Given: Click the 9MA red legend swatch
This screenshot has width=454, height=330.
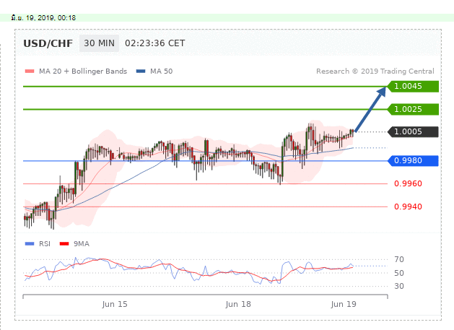Looking at the screenshot, I should 64,244.
